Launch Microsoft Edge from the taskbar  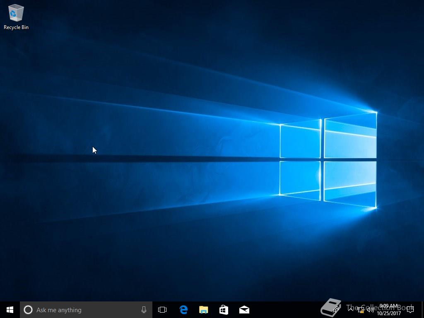[183, 310]
